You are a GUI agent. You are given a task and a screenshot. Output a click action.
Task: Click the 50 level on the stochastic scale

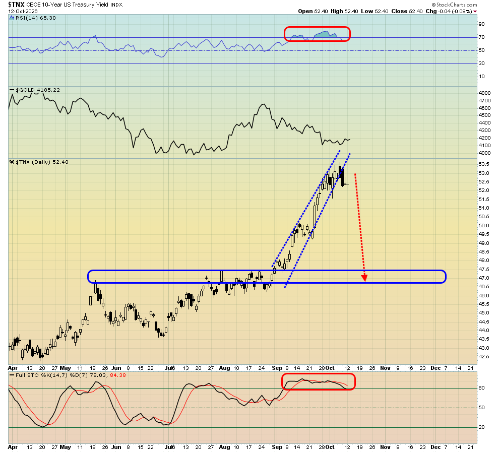(481, 408)
